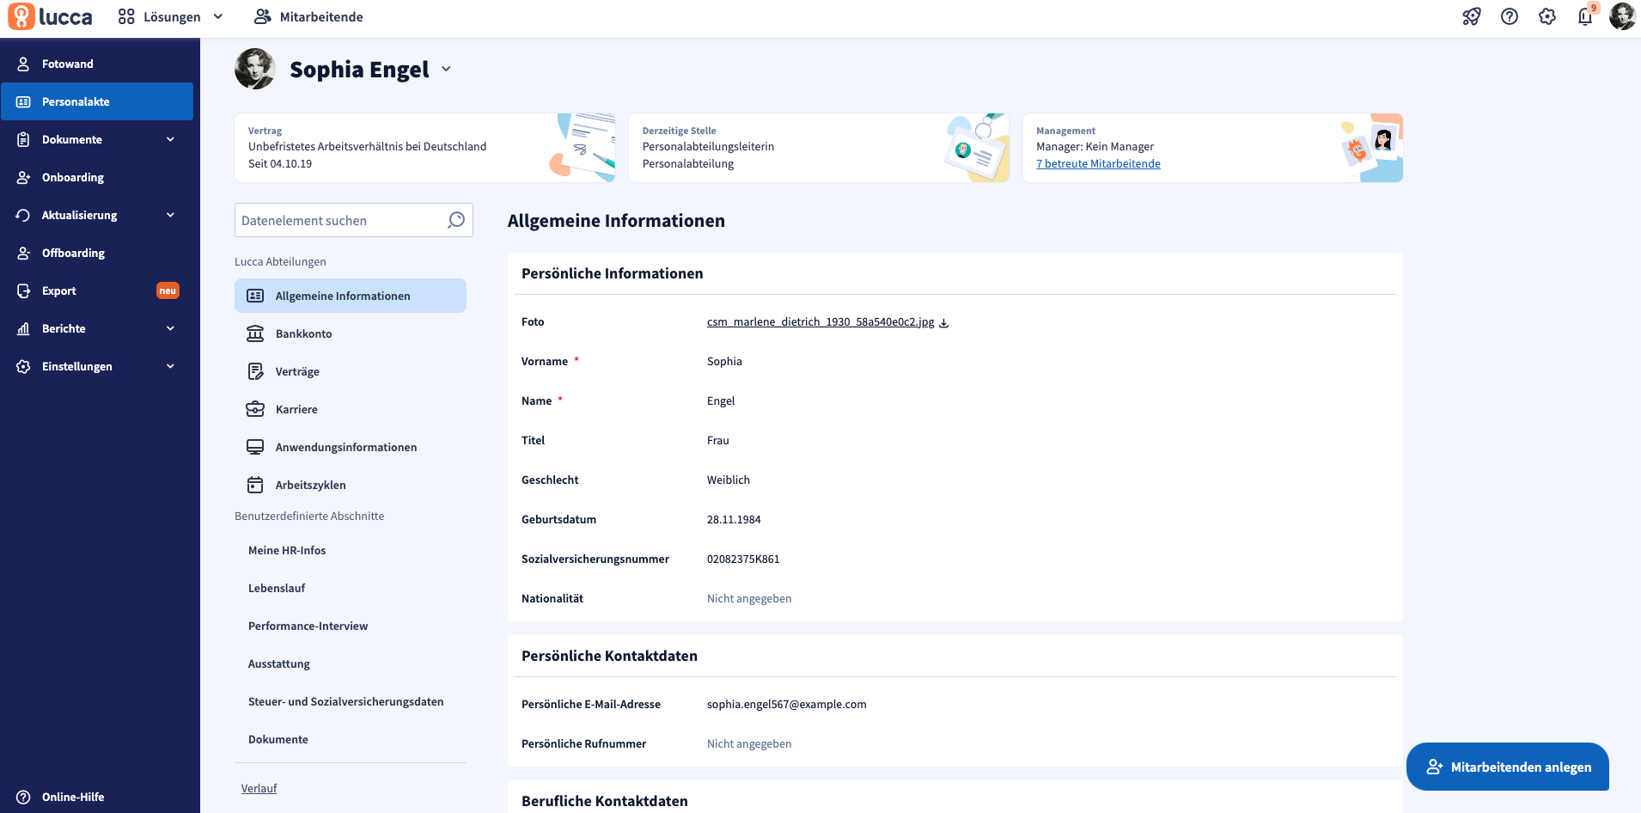Click the Mitarbeitende people icon

pos(263,17)
